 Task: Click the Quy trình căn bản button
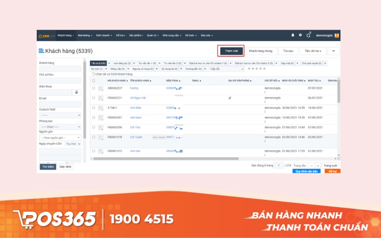[306, 171]
